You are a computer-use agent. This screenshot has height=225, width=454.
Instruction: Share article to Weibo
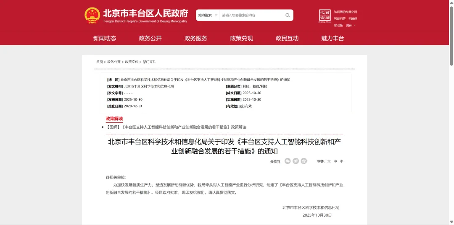296,161
